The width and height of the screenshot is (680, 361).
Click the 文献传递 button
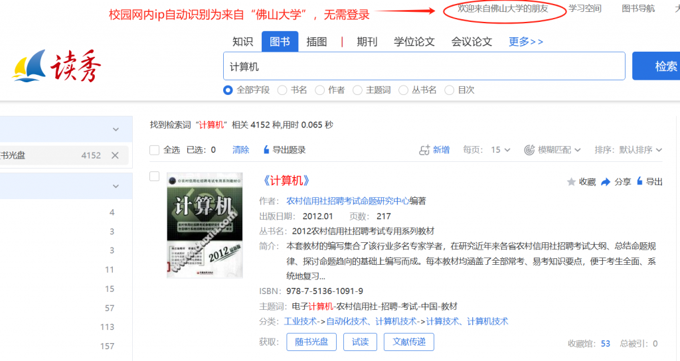coord(409,342)
